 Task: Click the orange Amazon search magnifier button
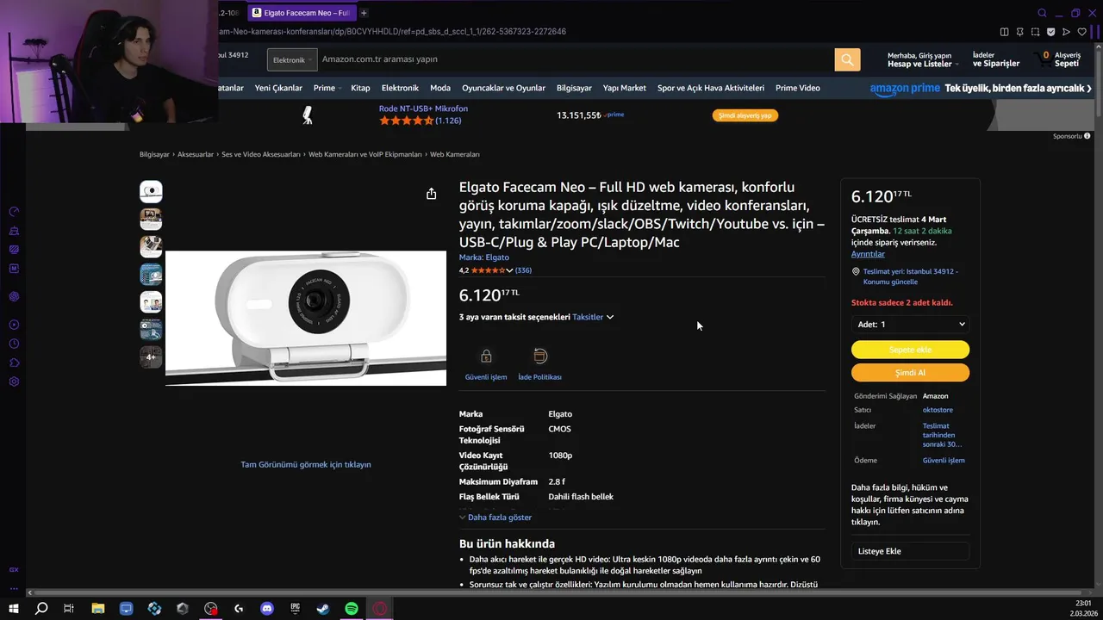point(847,59)
